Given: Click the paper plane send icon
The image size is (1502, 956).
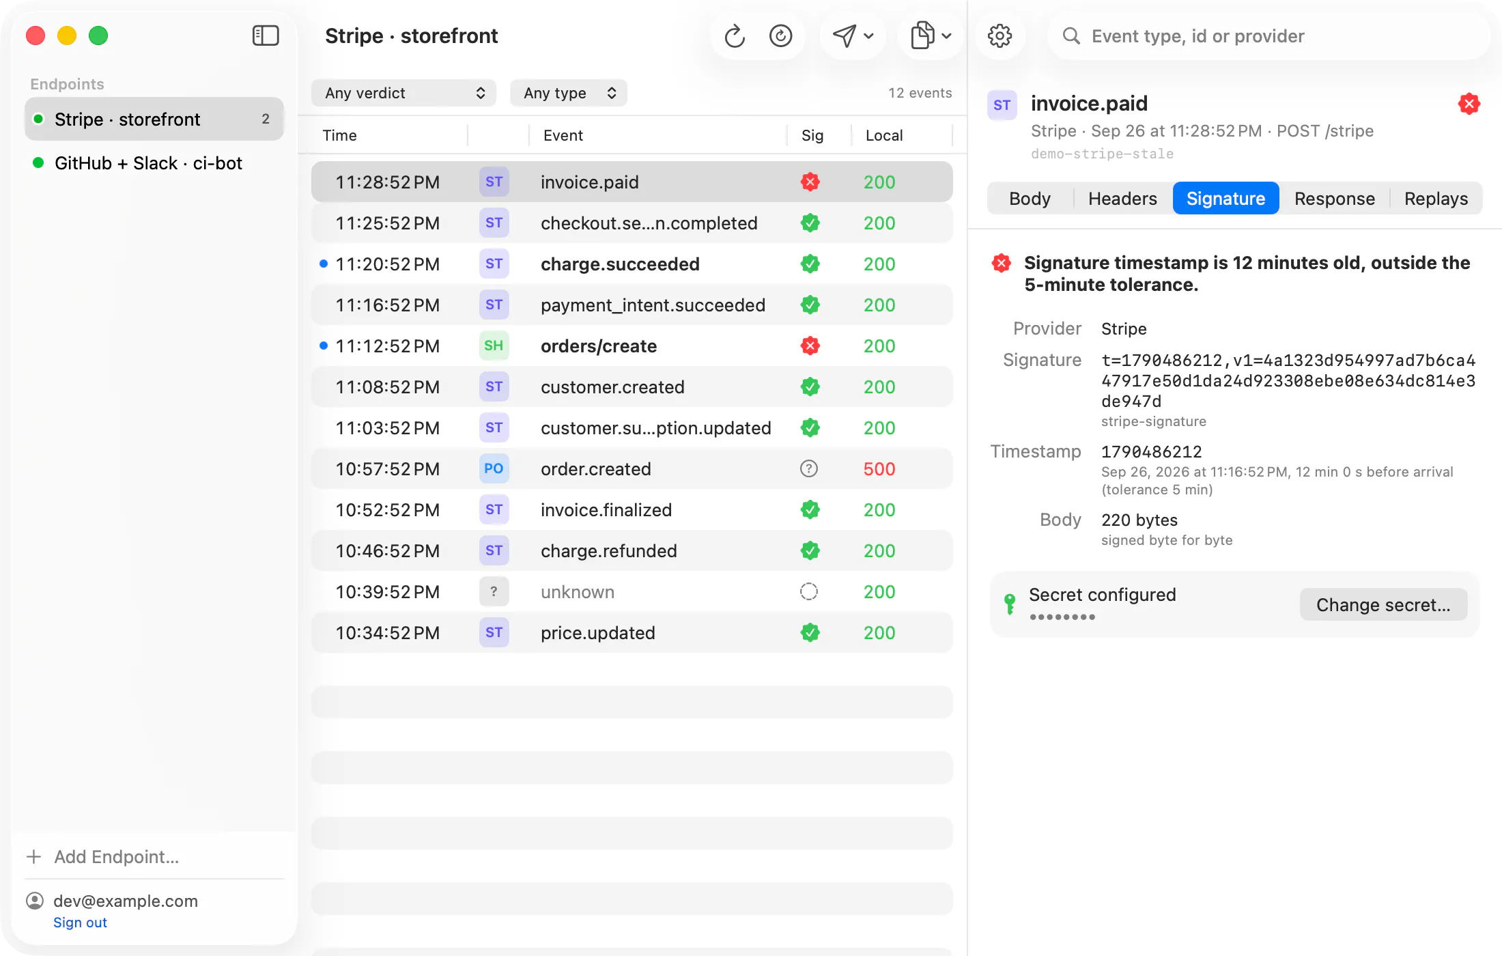Looking at the screenshot, I should [845, 36].
